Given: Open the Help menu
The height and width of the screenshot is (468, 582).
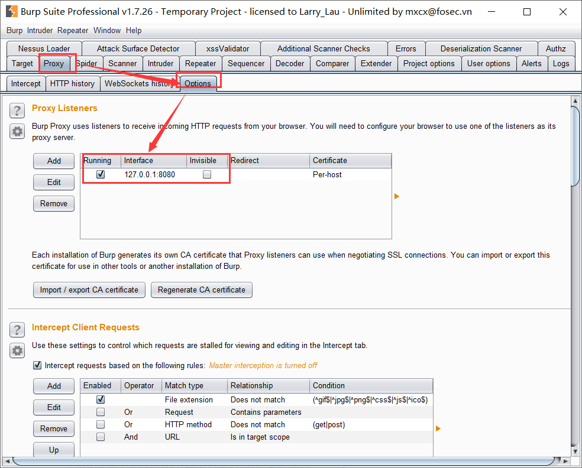Looking at the screenshot, I should 134,30.
